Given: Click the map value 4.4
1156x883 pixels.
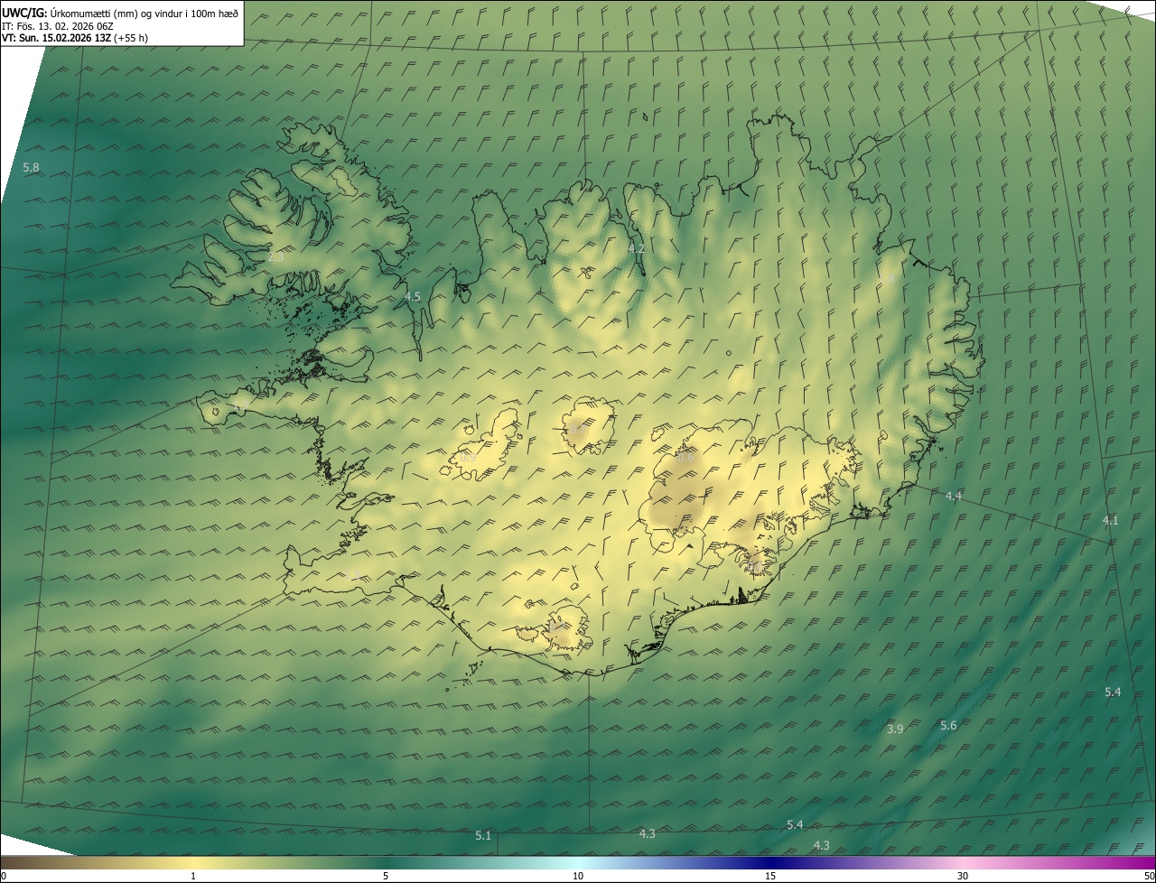Looking at the screenshot, I should pyautogui.click(x=954, y=497).
